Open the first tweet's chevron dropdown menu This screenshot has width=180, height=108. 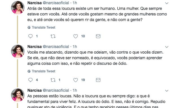tap(167, 3)
